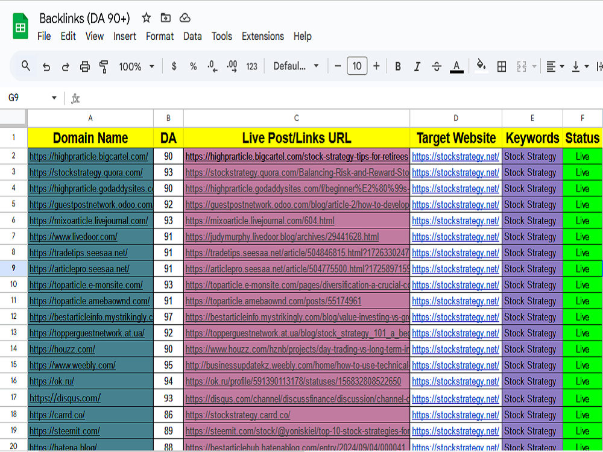Select column C header
Viewport: 603px width, 452px height.
pos(297,118)
